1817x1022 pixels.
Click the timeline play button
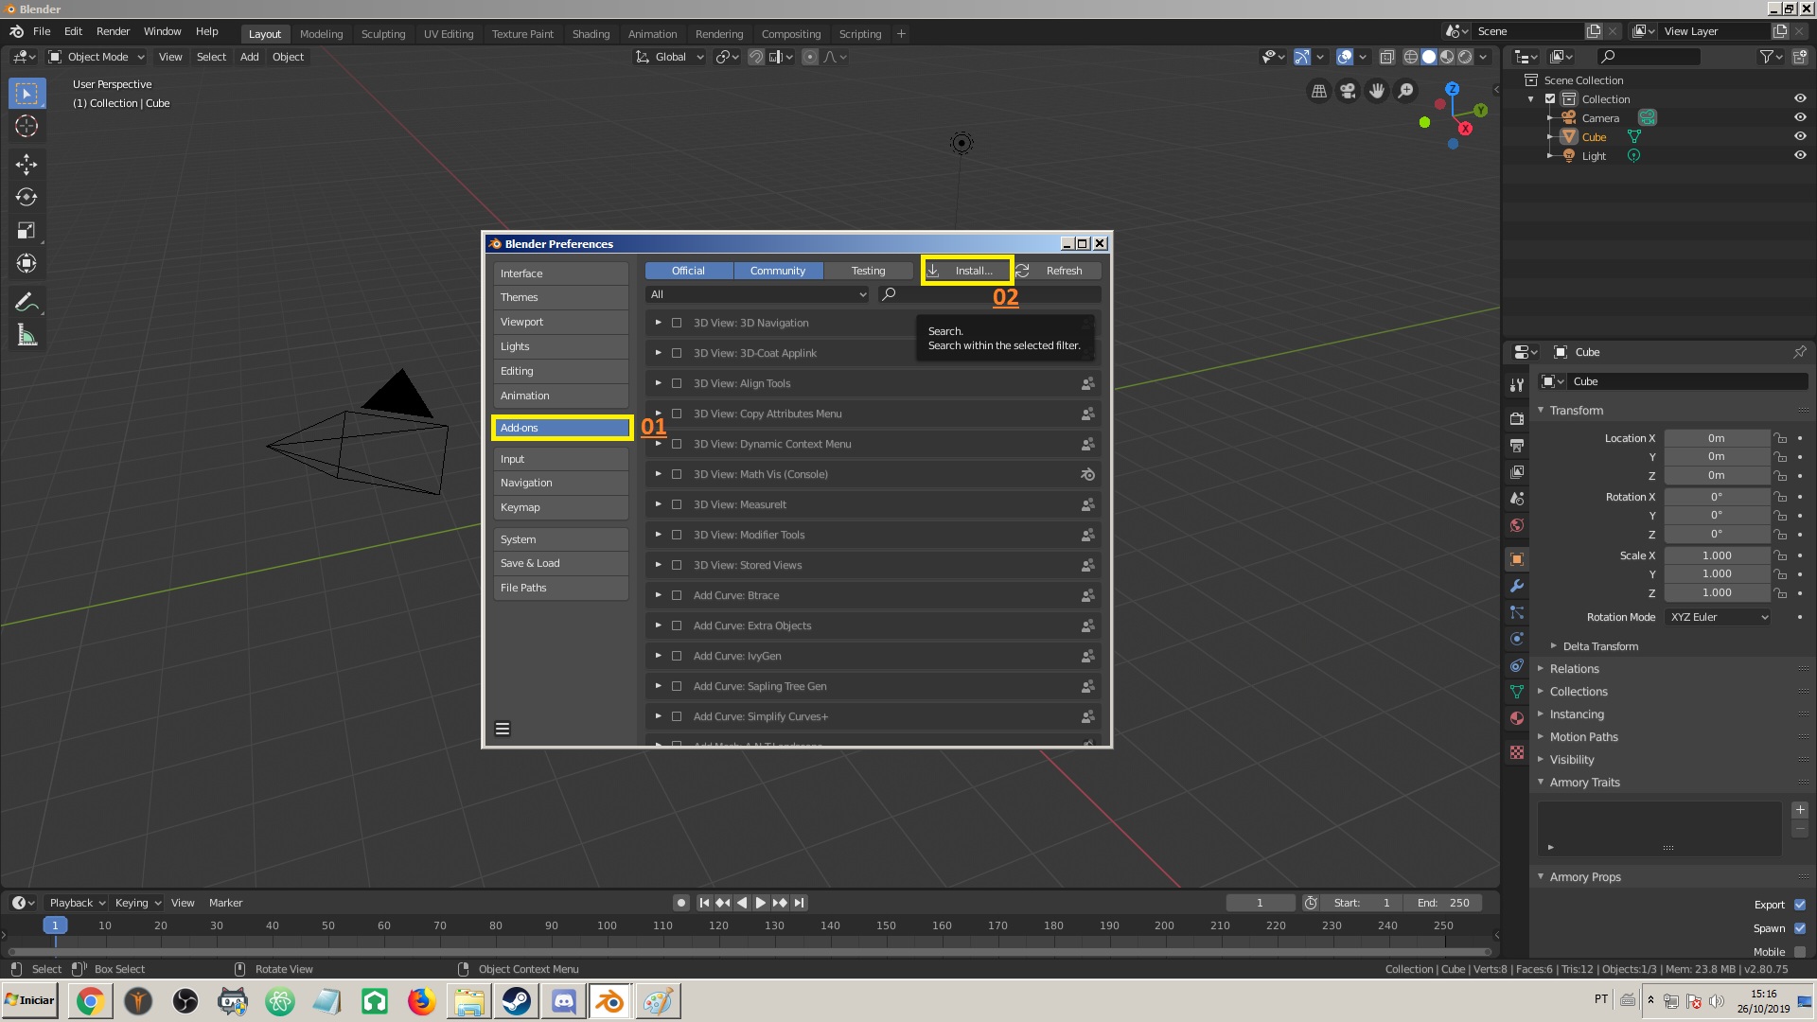(x=760, y=903)
